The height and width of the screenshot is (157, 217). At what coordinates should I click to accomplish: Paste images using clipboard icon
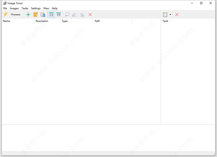coord(43,14)
